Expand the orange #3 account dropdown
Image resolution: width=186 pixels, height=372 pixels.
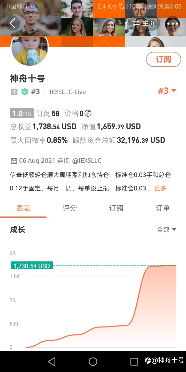click(167, 91)
